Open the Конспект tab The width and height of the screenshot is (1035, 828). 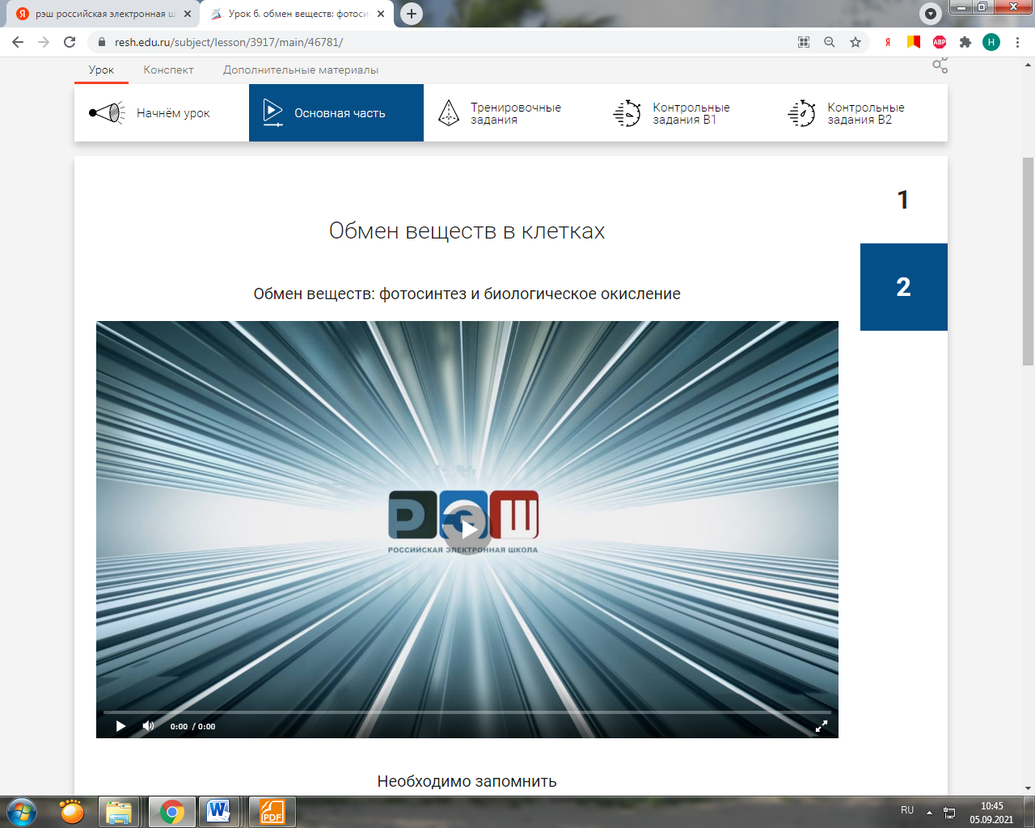pyautogui.click(x=168, y=70)
